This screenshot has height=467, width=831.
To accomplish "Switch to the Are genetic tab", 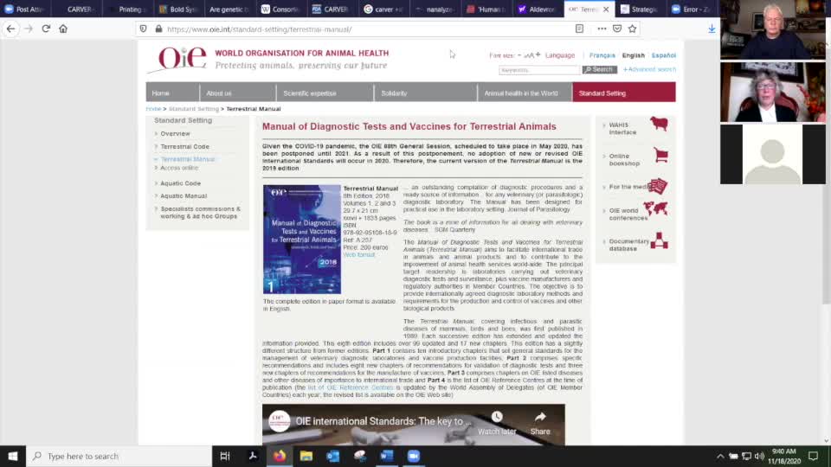I will [229, 9].
